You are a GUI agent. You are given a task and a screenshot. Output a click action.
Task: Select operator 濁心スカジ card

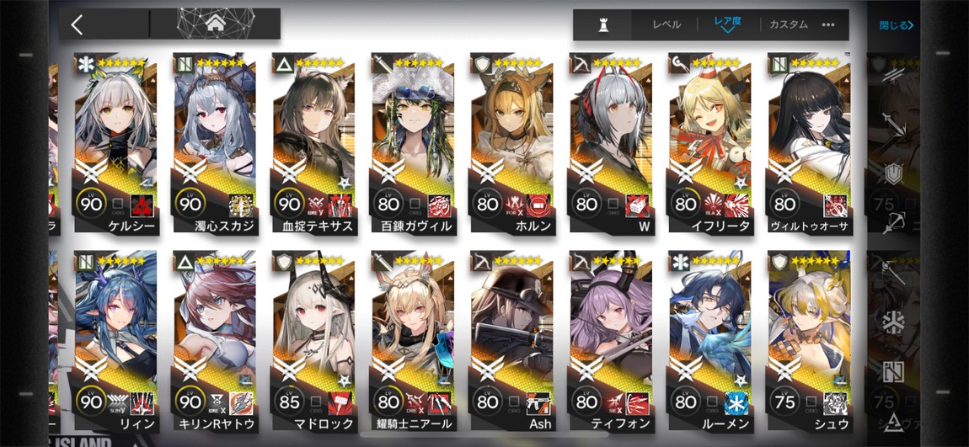(214, 145)
